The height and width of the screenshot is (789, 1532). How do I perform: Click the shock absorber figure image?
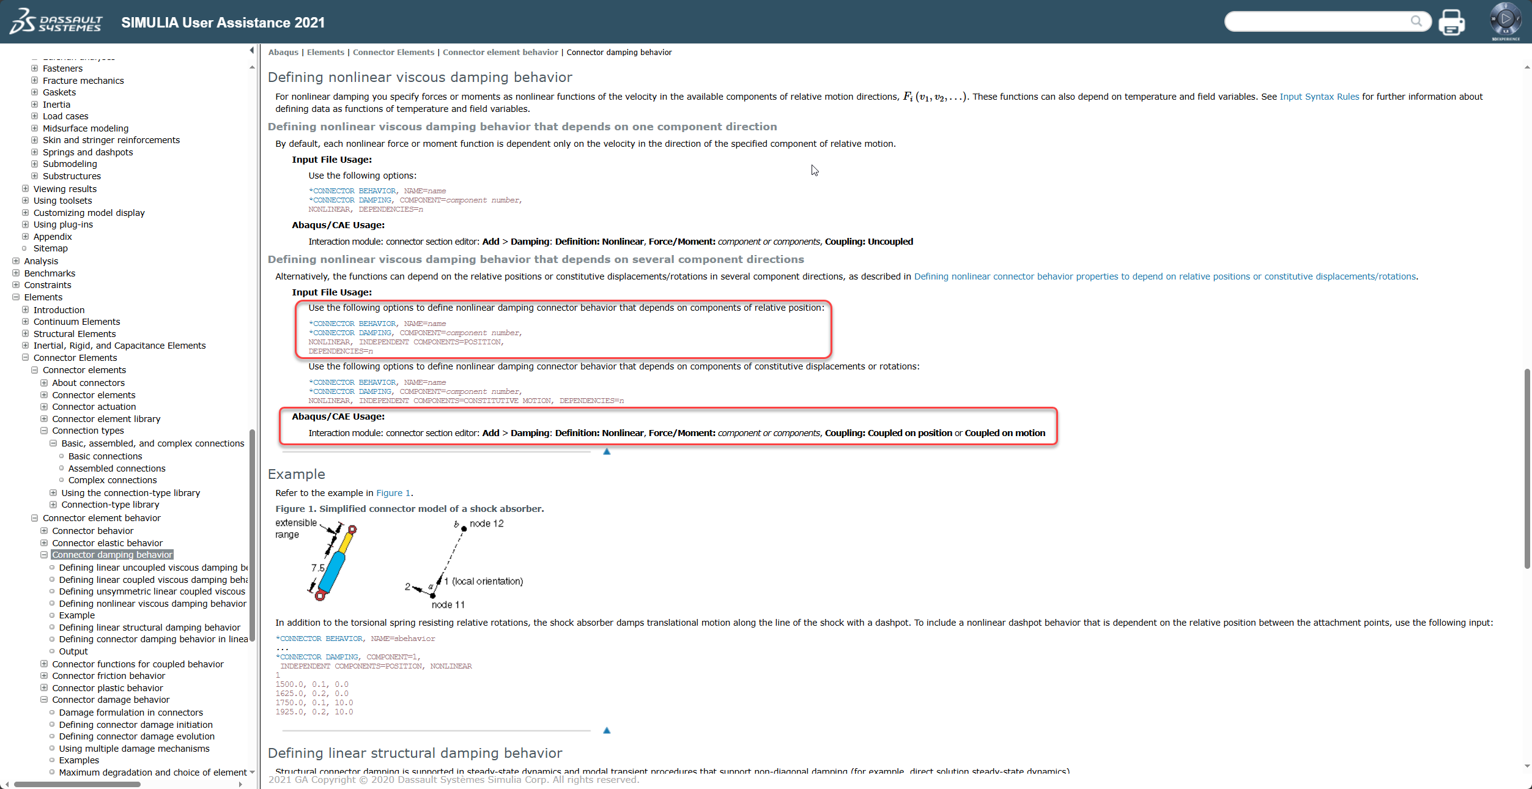[399, 564]
